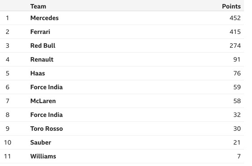Select Force India in eighth position
The width and height of the screenshot is (252, 166).
pyautogui.click(x=46, y=115)
